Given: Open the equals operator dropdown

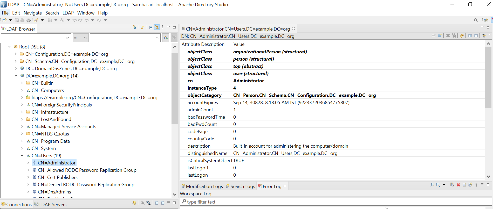Looking at the screenshot, I should pyautogui.click(x=81, y=38).
